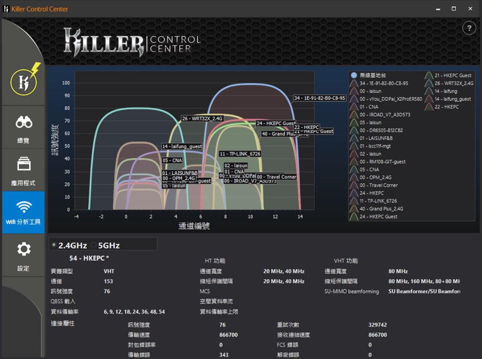Click the 5GHz band label text

[109, 245]
